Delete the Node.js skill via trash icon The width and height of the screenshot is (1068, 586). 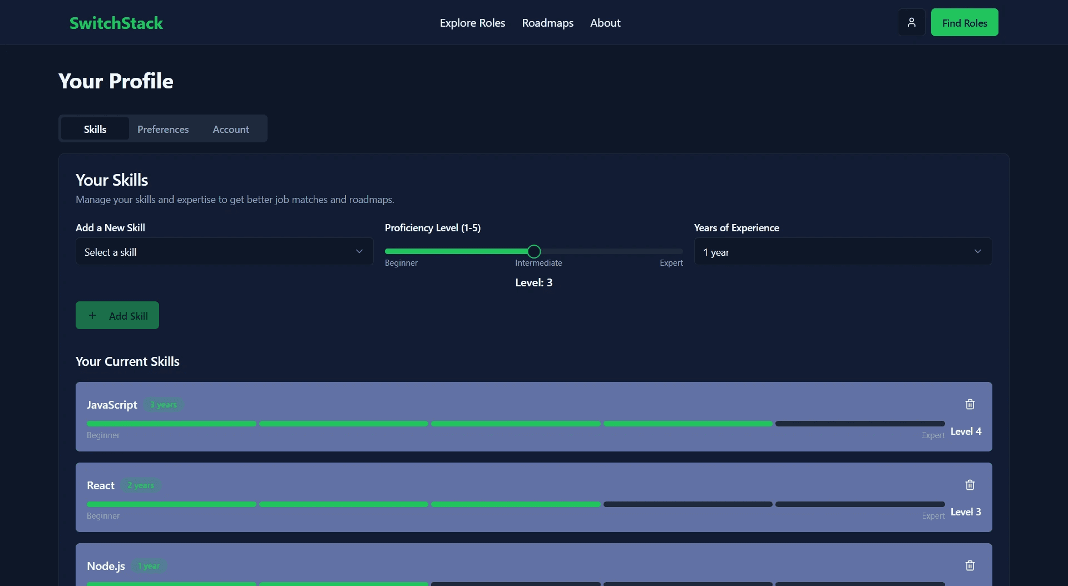pos(970,565)
